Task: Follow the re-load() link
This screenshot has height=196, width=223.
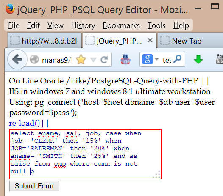Action: click(x=24, y=123)
